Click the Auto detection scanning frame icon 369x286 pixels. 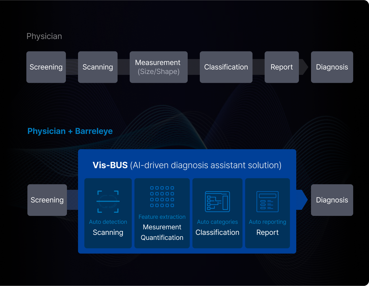pyautogui.click(x=108, y=201)
